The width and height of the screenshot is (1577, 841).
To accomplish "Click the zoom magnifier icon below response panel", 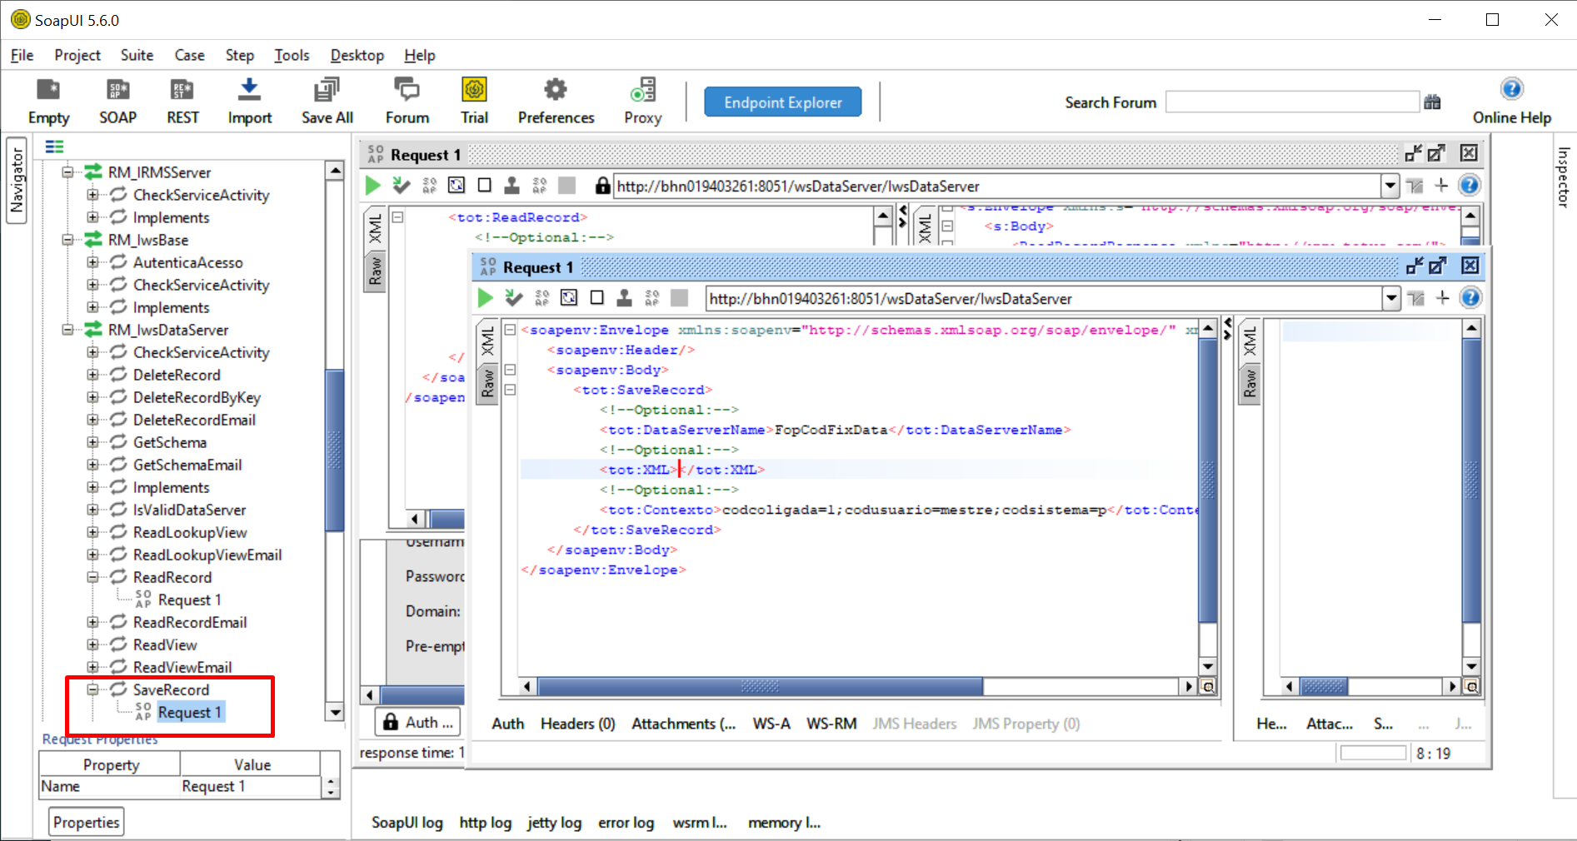I will [x=1471, y=687].
